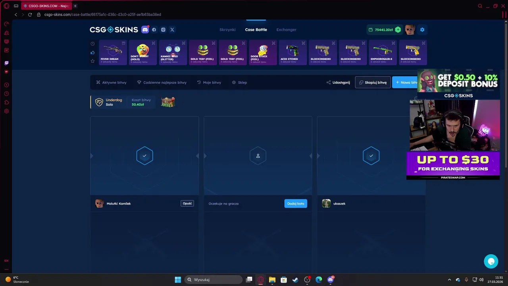This screenshot has height=286, width=508.
Task: Open the X (Twitter) icon in header
Action: (x=172, y=29)
